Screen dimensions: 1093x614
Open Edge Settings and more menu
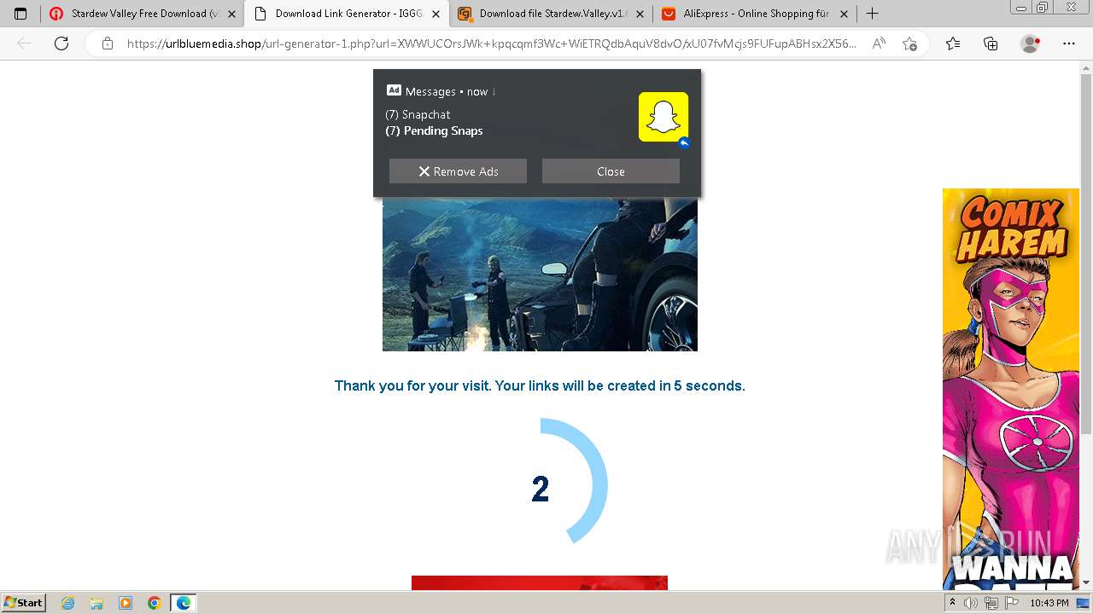click(x=1069, y=43)
